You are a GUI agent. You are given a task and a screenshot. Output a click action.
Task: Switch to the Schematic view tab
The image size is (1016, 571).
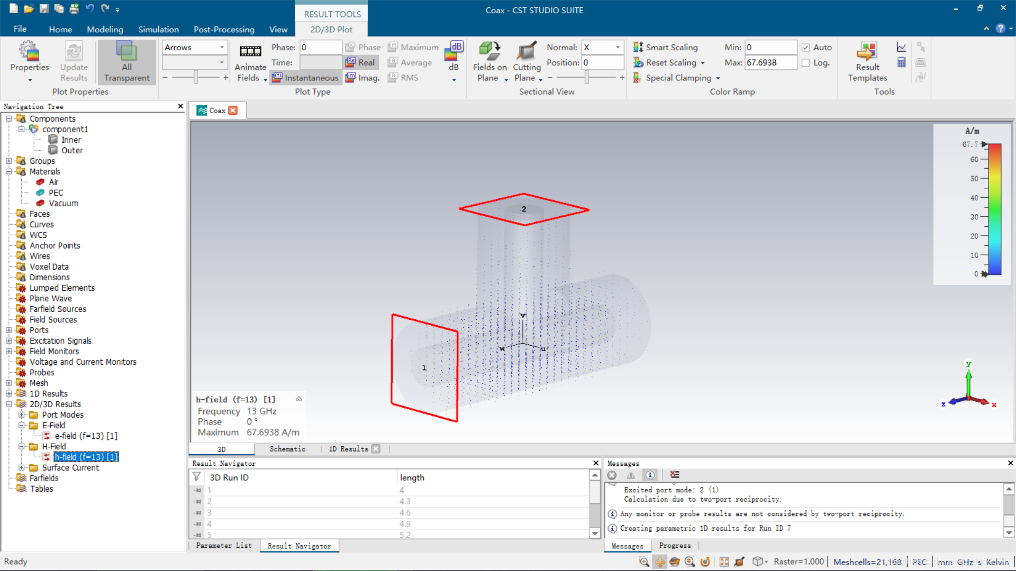[x=287, y=449]
